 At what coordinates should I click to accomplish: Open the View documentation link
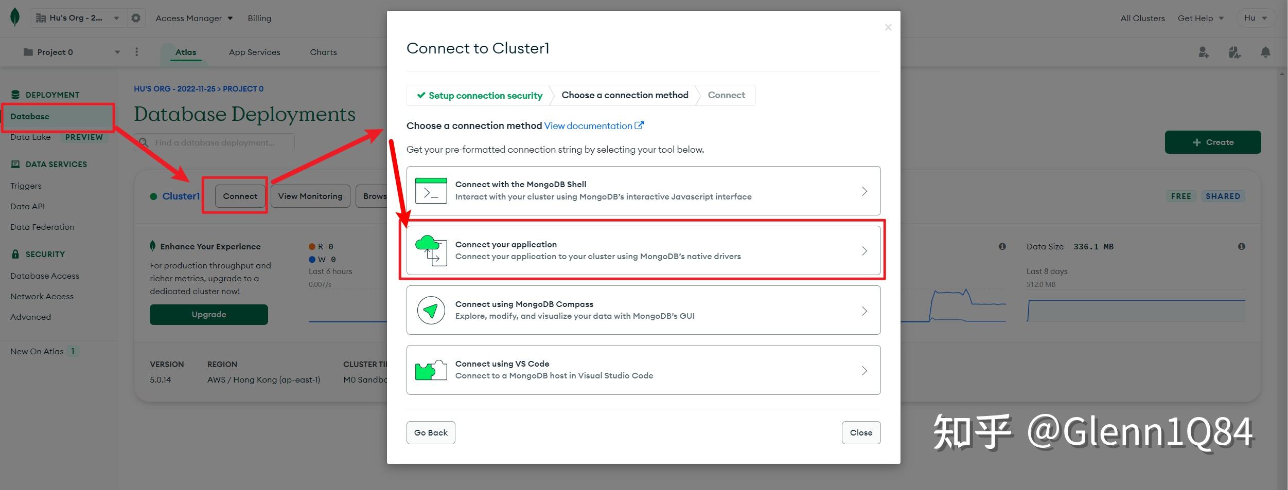589,125
